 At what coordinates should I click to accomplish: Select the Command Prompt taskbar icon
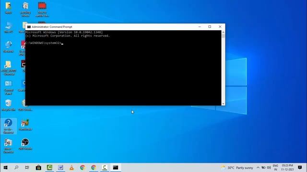point(116,168)
